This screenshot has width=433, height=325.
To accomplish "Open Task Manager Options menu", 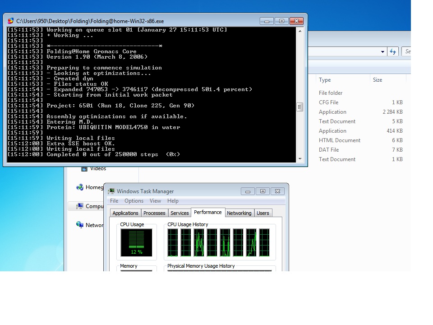I will pos(134,201).
